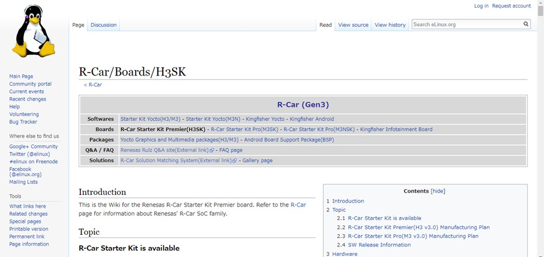Open What links here tool

coord(28,206)
